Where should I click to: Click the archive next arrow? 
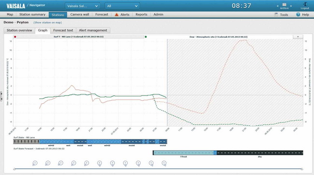coord(291,6)
